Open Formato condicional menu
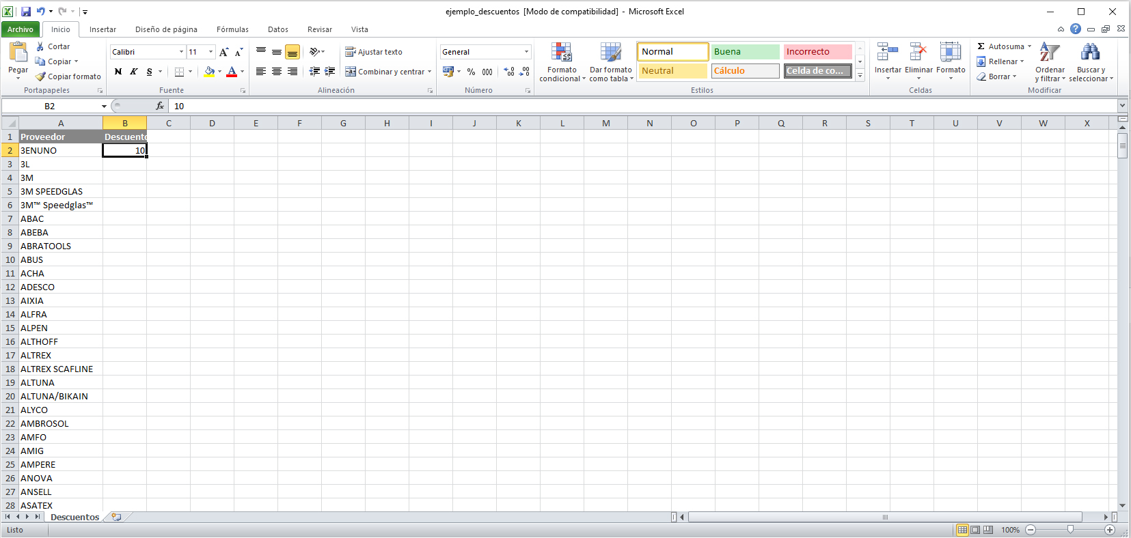1131x538 pixels. coord(562,62)
